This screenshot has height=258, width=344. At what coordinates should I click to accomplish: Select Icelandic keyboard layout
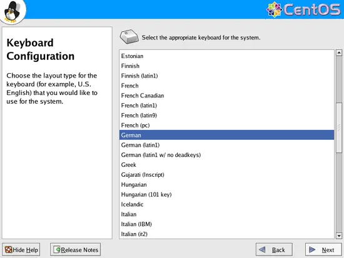[x=226, y=204]
